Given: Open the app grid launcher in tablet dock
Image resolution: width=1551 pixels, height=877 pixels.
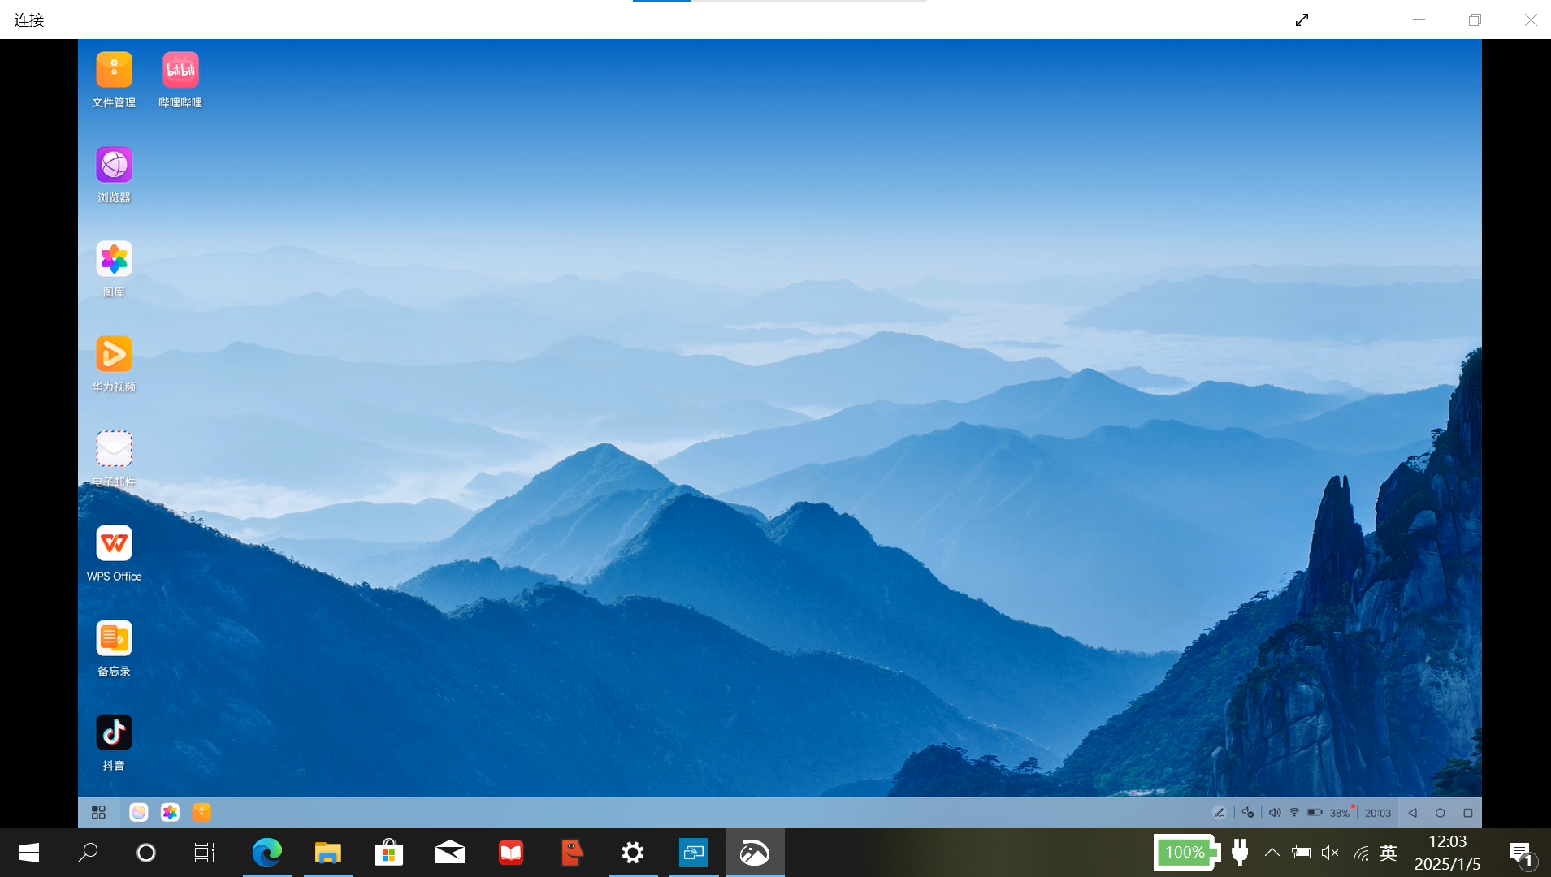Looking at the screenshot, I should (x=98, y=812).
